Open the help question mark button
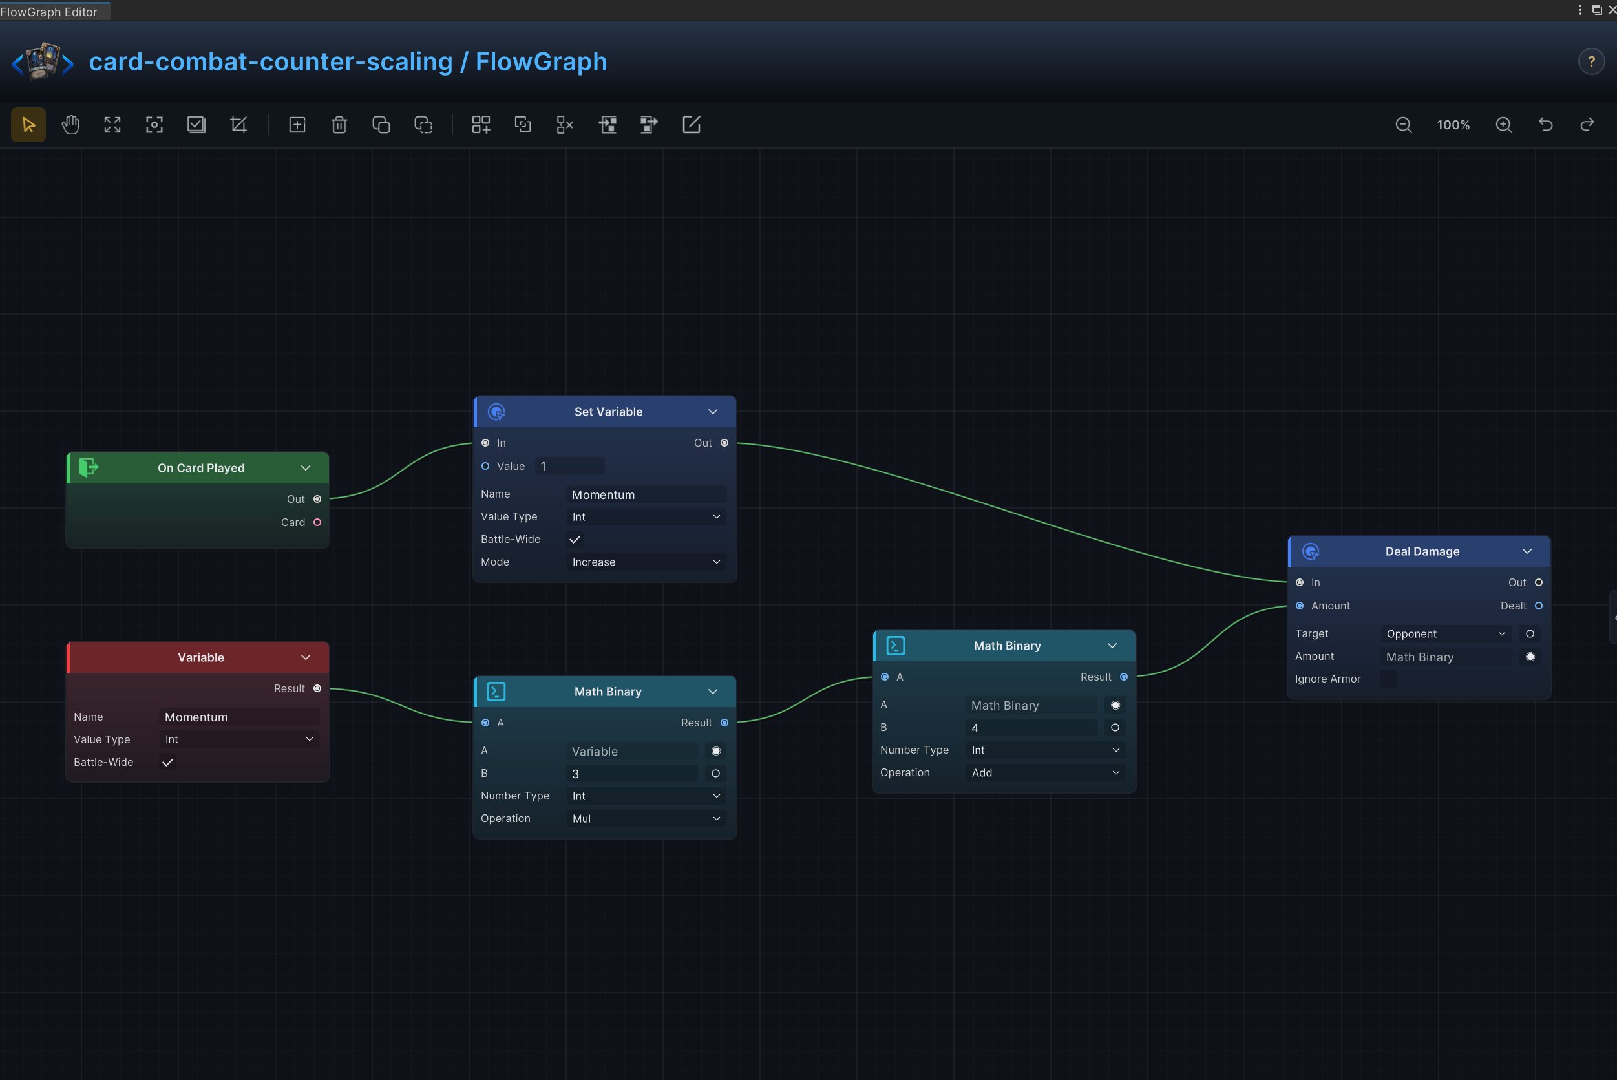Viewport: 1617px width, 1080px height. click(x=1592, y=62)
